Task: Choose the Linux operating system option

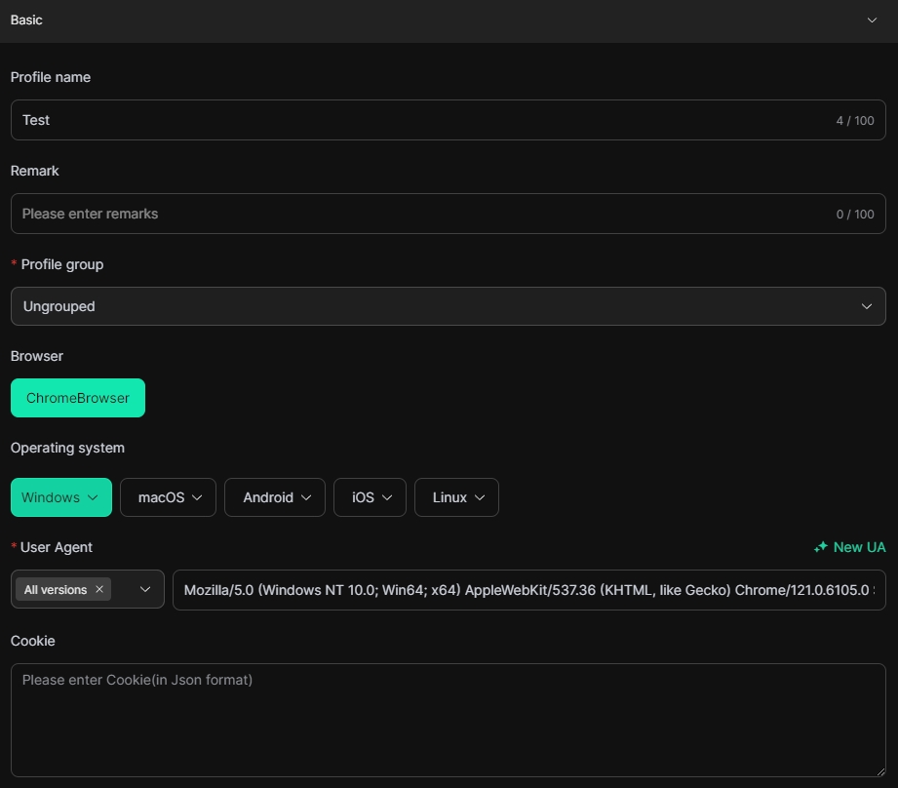Action: (x=456, y=497)
